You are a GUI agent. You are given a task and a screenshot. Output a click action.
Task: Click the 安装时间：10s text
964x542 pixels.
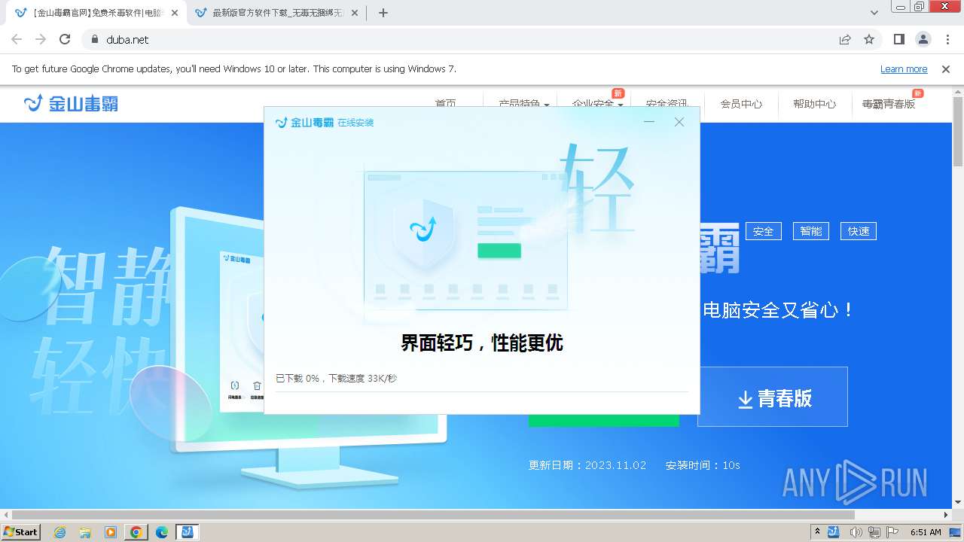(703, 465)
